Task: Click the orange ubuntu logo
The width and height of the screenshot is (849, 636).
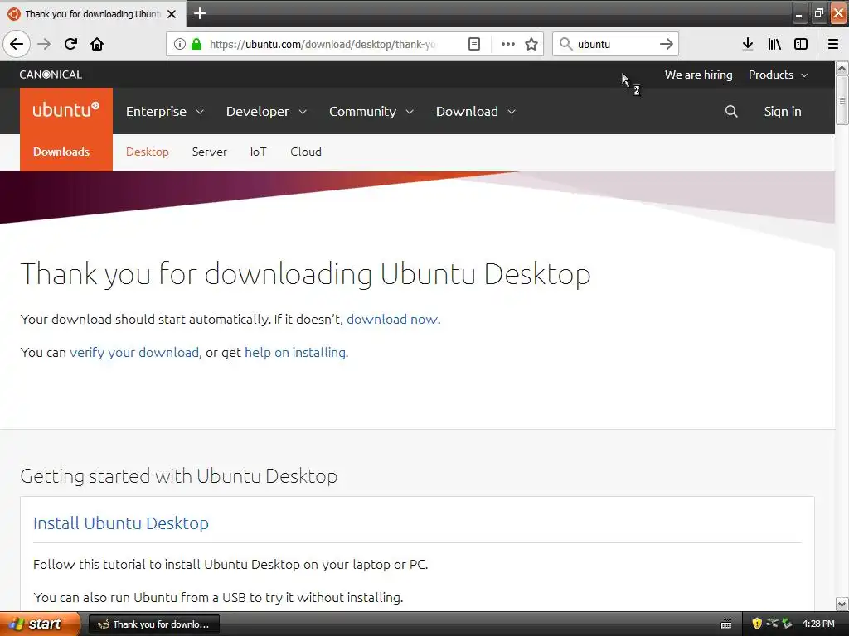Action: coord(66,110)
